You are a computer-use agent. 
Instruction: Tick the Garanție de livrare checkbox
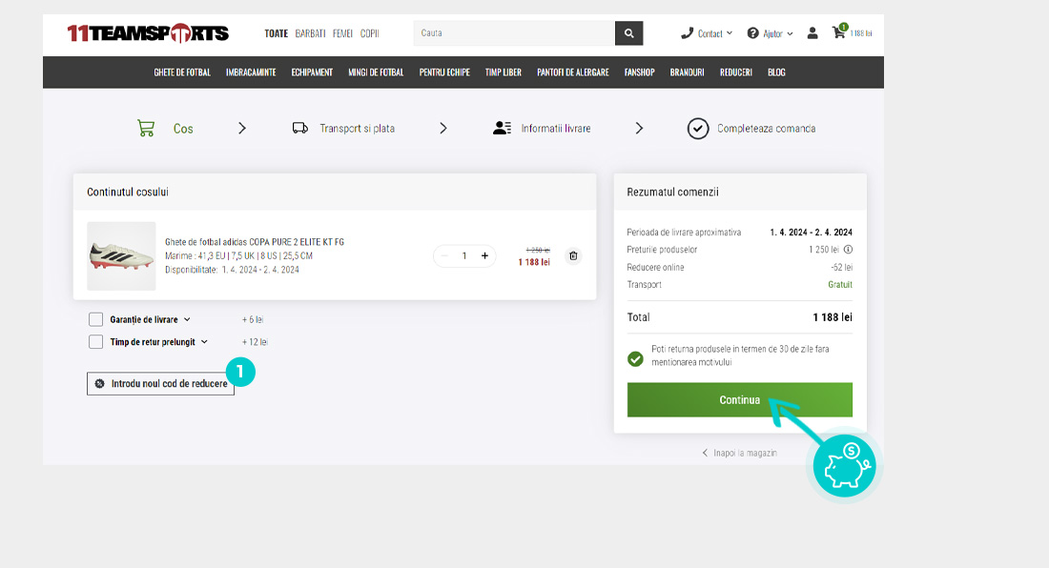click(x=95, y=319)
